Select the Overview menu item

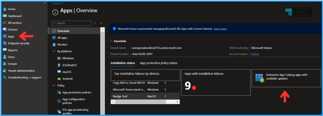click(x=74, y=31)
